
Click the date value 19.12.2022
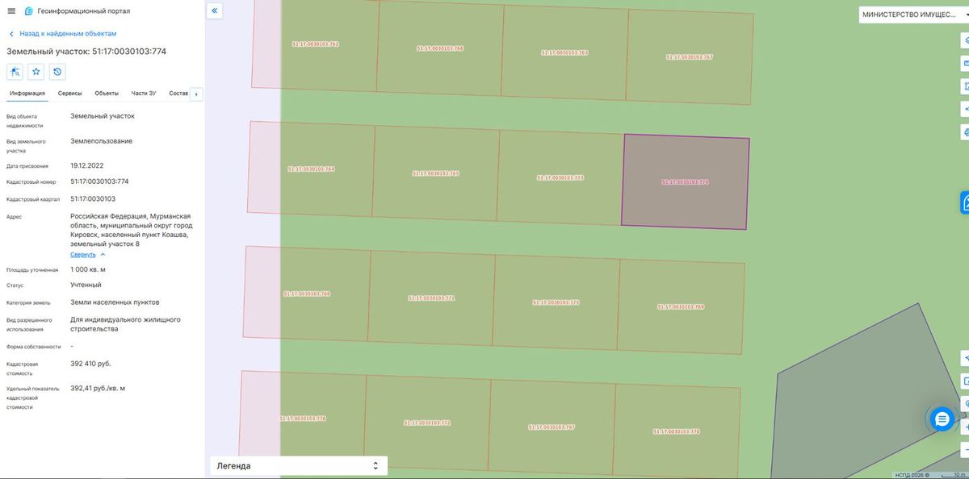pos(88,165)
